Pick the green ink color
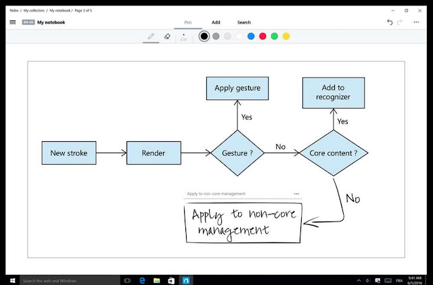This screenshot has width=433, height=285. pos(274,36)
